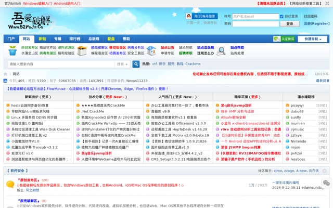The image size is (333, 208).
Task: Click the 注册 Register link
Action: point(317,23)
